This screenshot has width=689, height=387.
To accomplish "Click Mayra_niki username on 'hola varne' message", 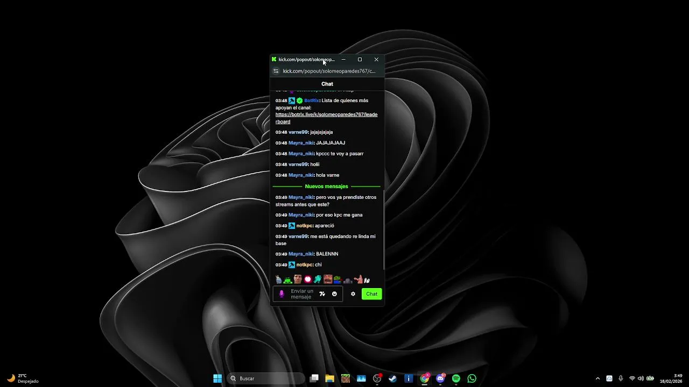I will pyautogui.click(x=301, y=175).
